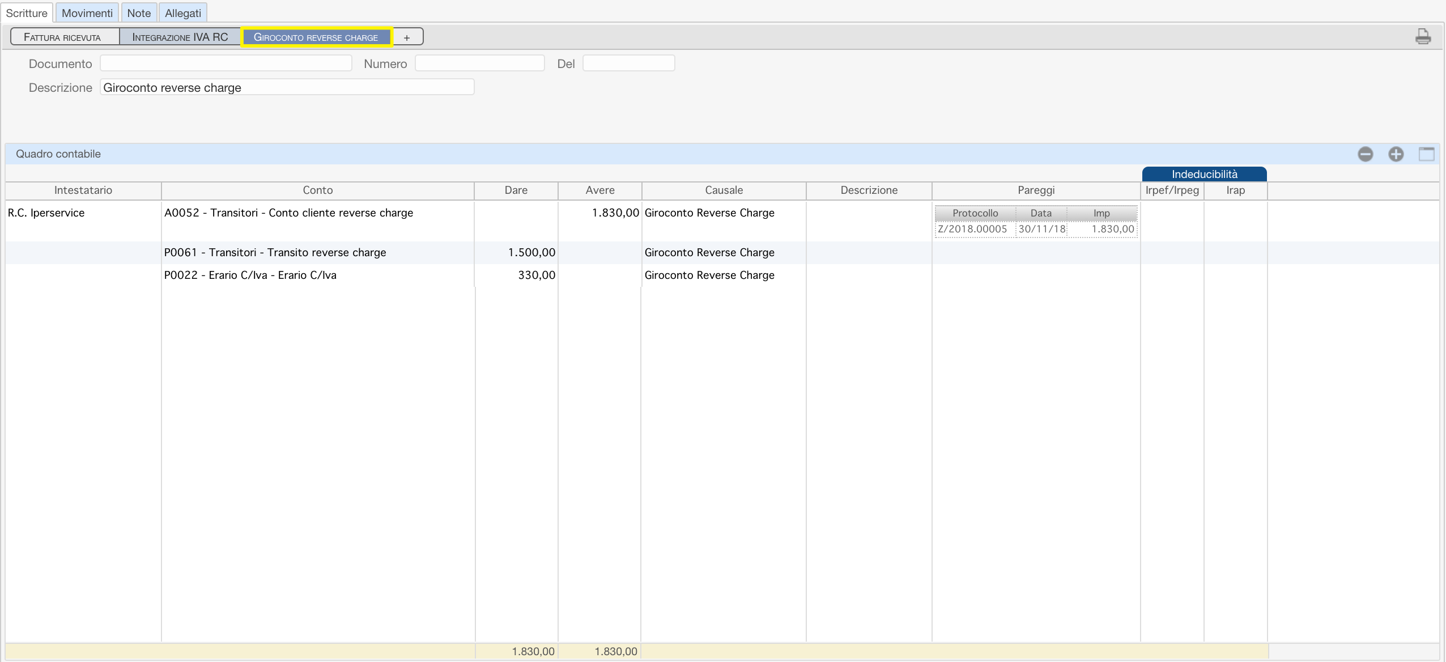Click the Avere column header
This screenshot has width=1446, height=662.
pyautogui.click(x=600, y=190)
